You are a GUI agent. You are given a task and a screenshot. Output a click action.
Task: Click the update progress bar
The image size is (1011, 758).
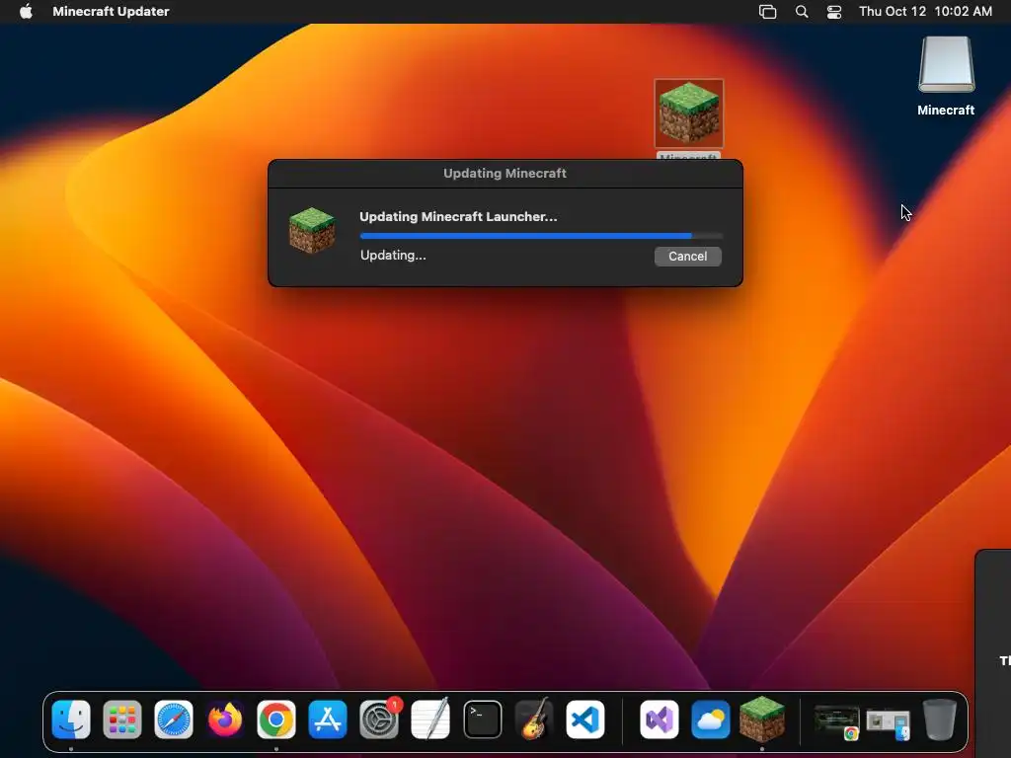point(541,236)
